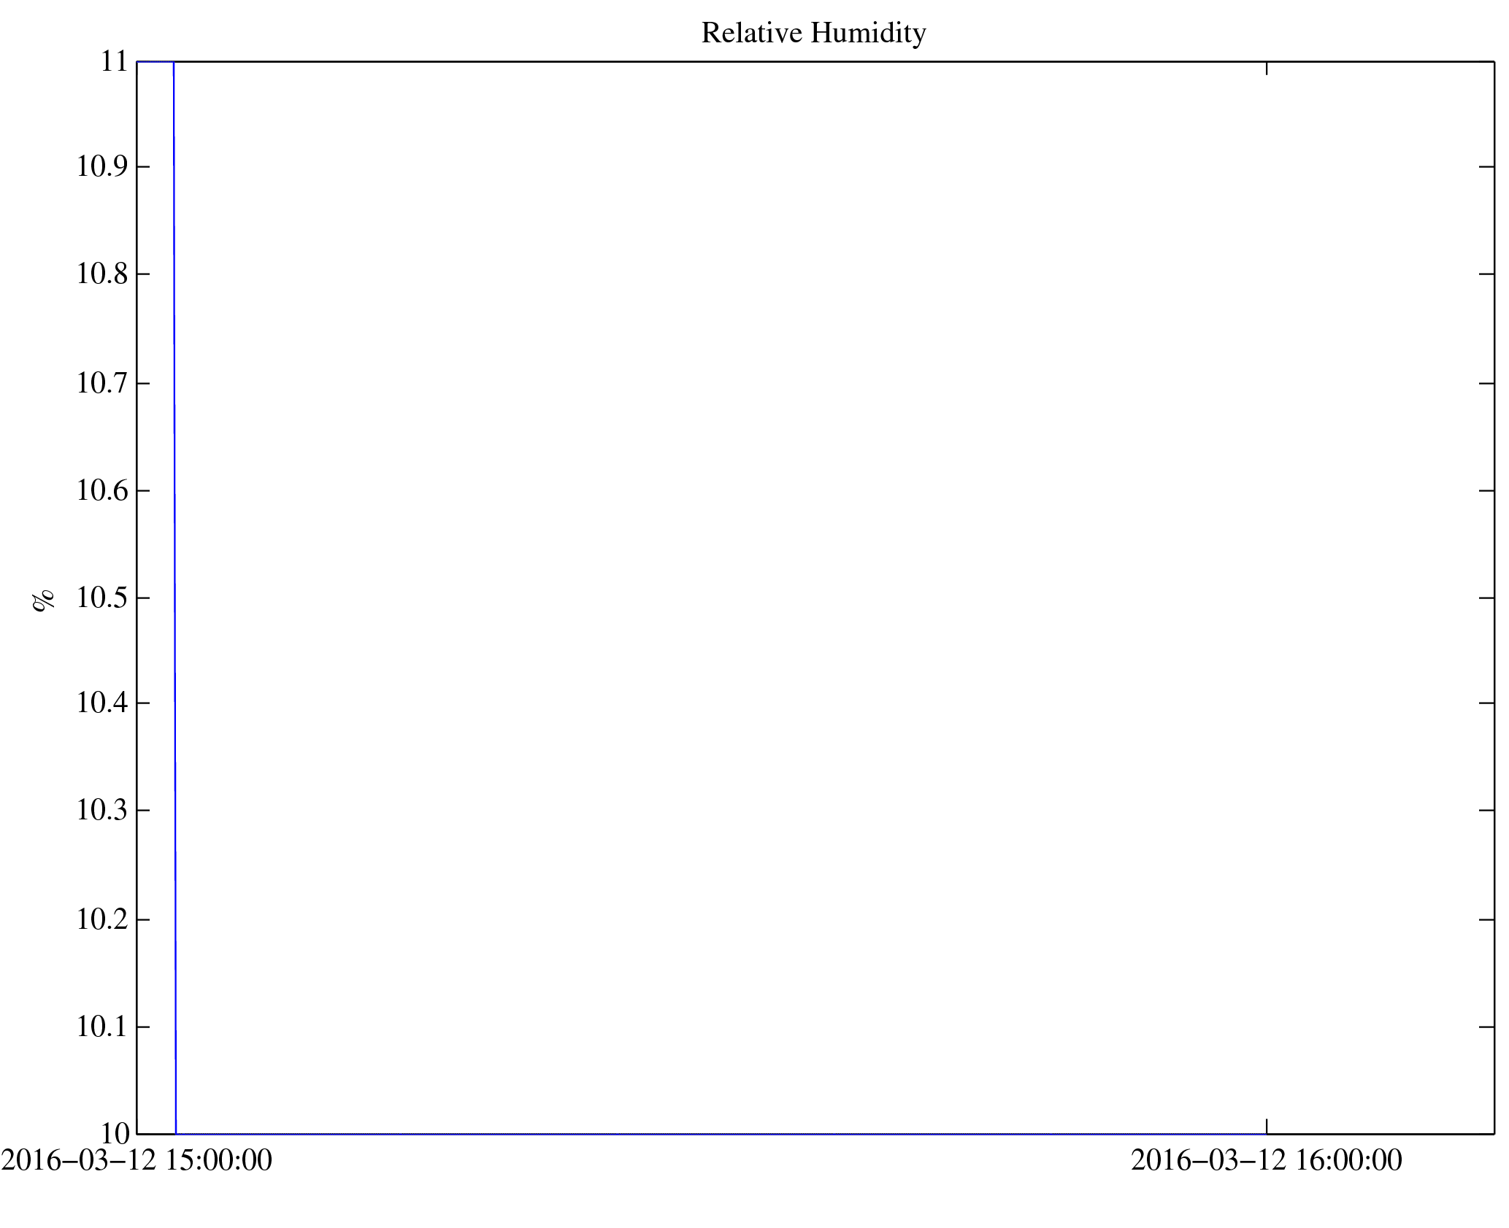
Task: Click the 2016-03-12 15:00:00 x-axis label
Action: click(x=137, y=1161)
